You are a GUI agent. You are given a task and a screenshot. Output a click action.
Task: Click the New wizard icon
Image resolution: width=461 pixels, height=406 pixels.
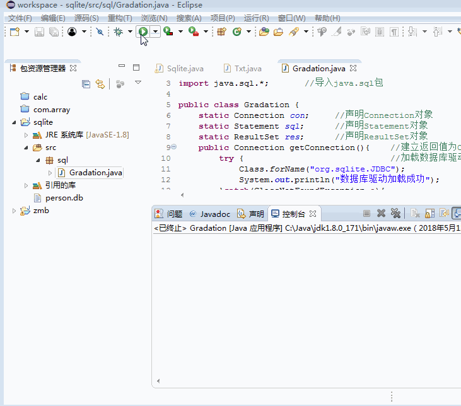pyautogui.click(x=15, y=32)
